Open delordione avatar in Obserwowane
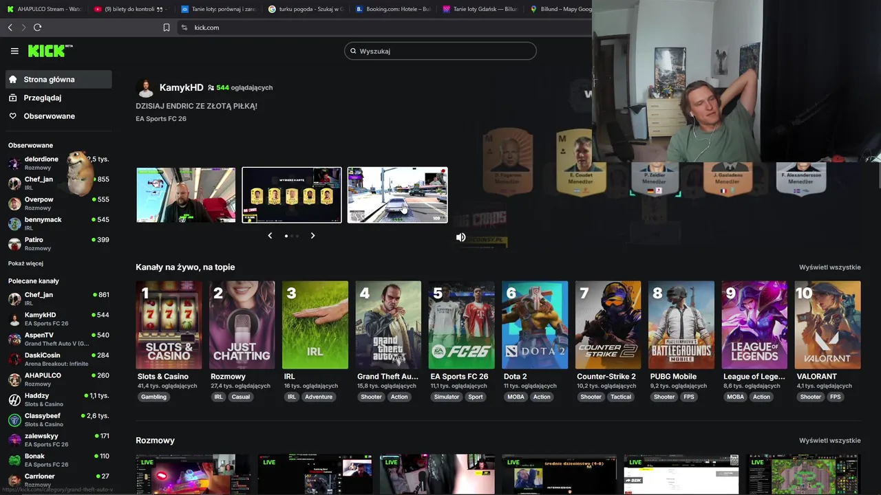Image resolution: width=881 pixels, height=495 pixels. (x=14, y=163)
